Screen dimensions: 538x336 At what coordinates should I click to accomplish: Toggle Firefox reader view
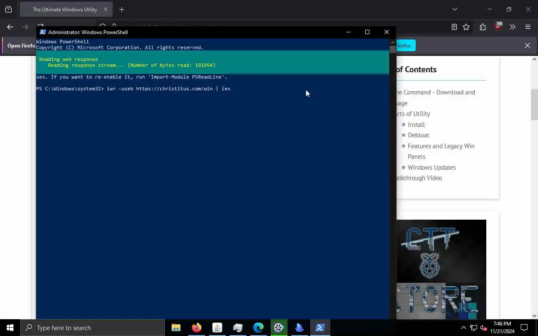click(454, 27)
